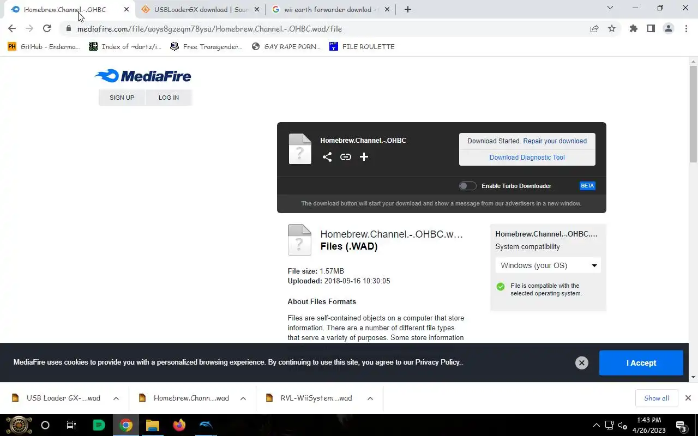
Task: Click the address bar URL field
Action: tap(327, 29)
